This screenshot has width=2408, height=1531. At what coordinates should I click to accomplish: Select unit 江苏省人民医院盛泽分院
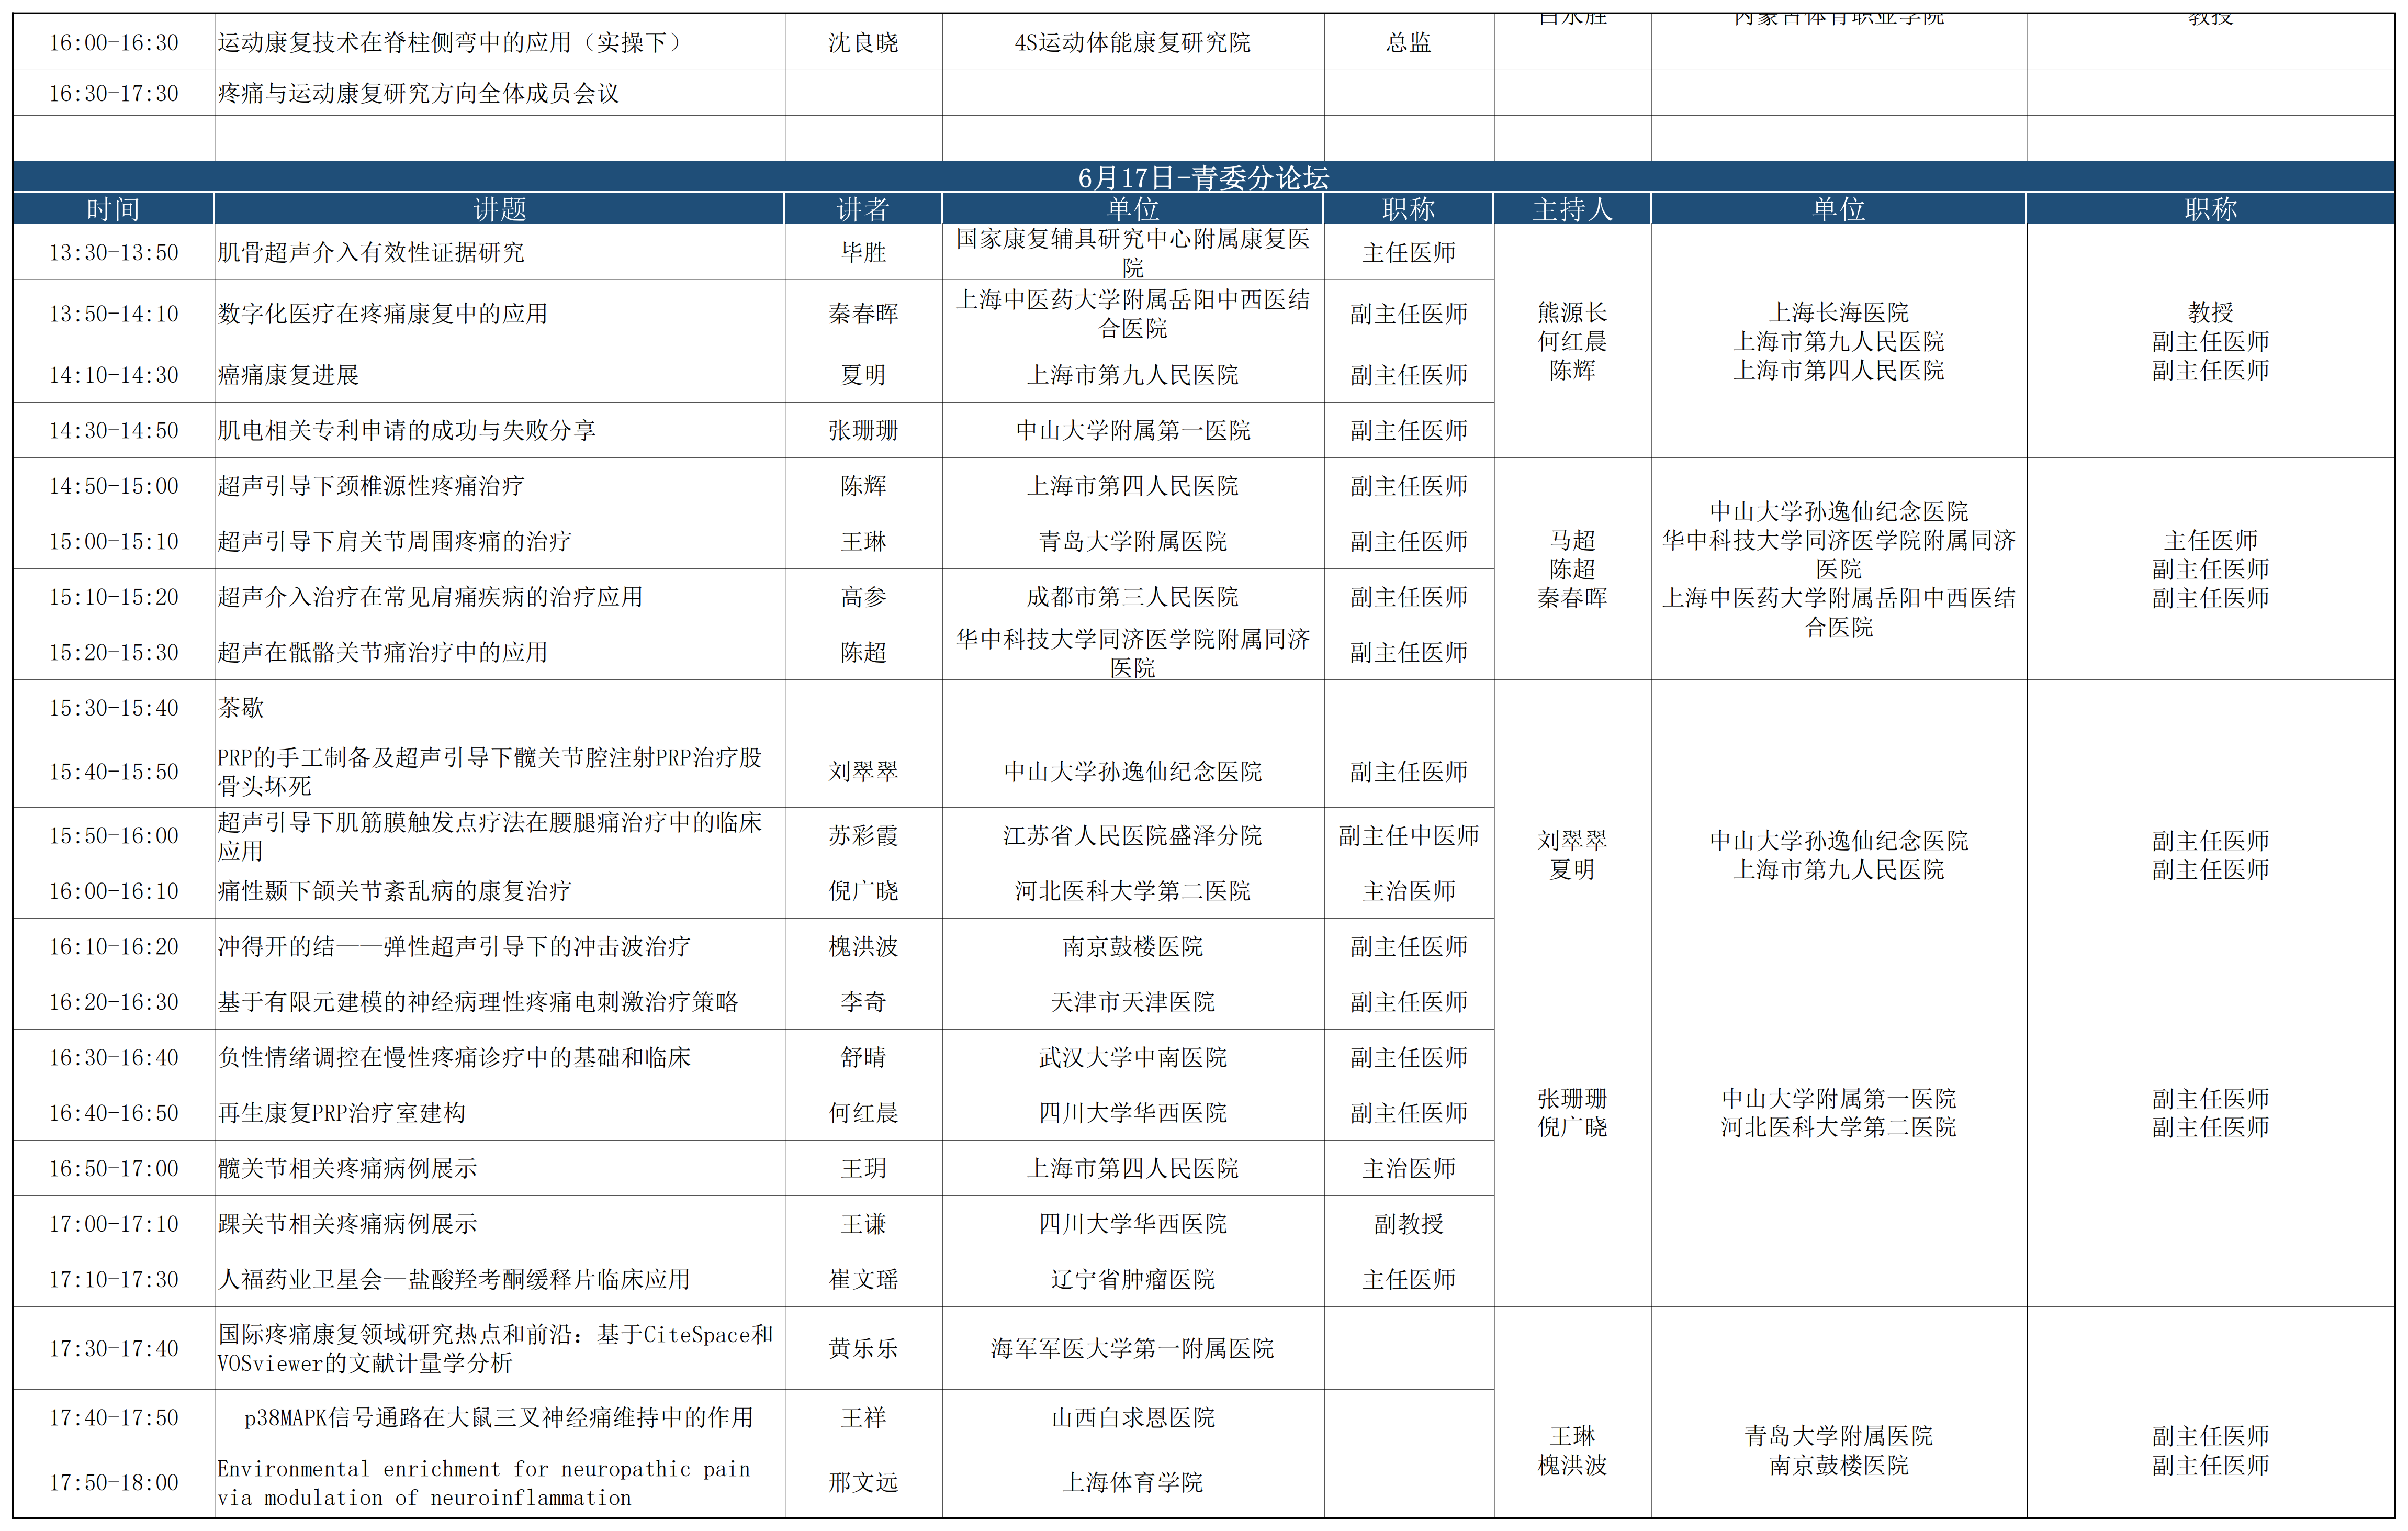(1133, 835)
